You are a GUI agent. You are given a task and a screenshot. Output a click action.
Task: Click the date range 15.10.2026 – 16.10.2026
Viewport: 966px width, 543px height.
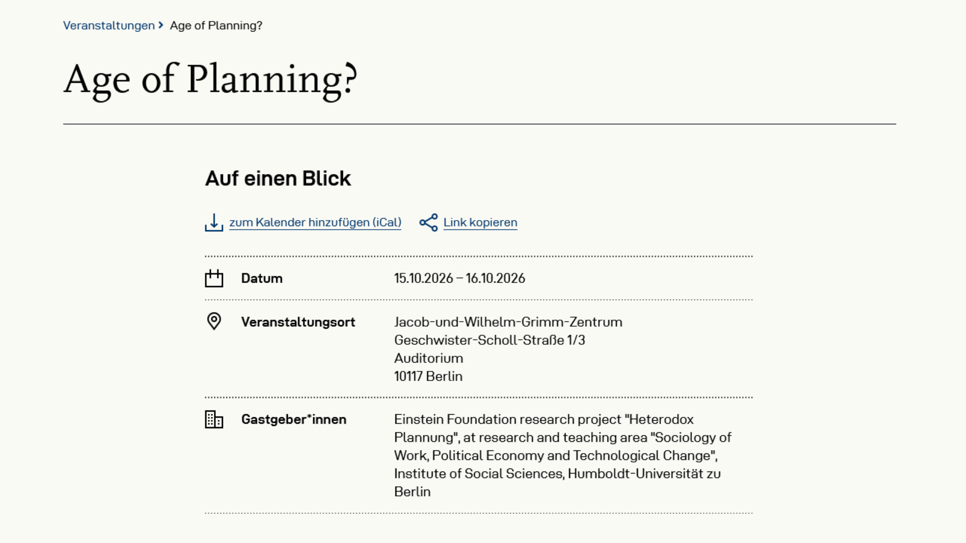(x=459, y=278)
